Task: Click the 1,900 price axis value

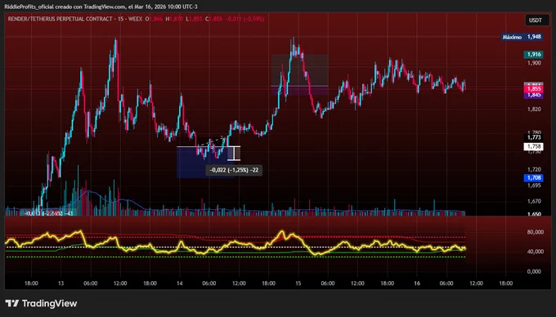Action: click(534, 63)
